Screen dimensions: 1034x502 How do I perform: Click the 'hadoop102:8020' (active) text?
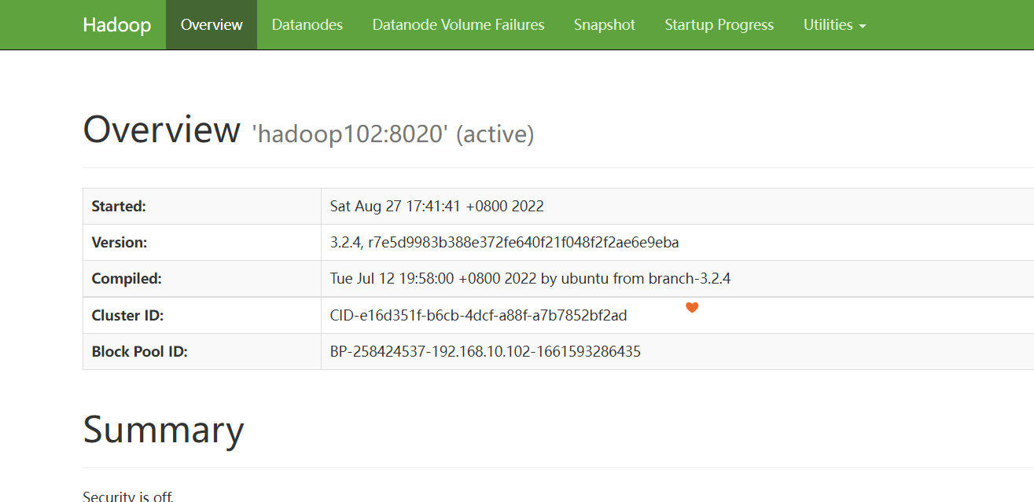point(393,134)
